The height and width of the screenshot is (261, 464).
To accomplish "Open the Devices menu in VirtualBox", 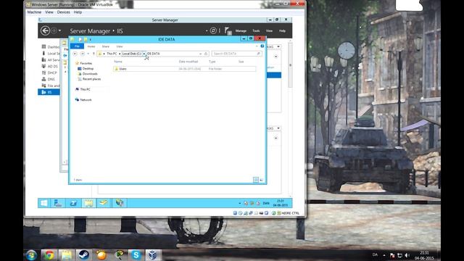I will [63, 12].
